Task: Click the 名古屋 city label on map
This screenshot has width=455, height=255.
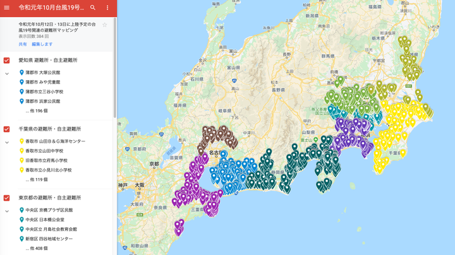Action: pyautogui.click(x=215, y=152)
